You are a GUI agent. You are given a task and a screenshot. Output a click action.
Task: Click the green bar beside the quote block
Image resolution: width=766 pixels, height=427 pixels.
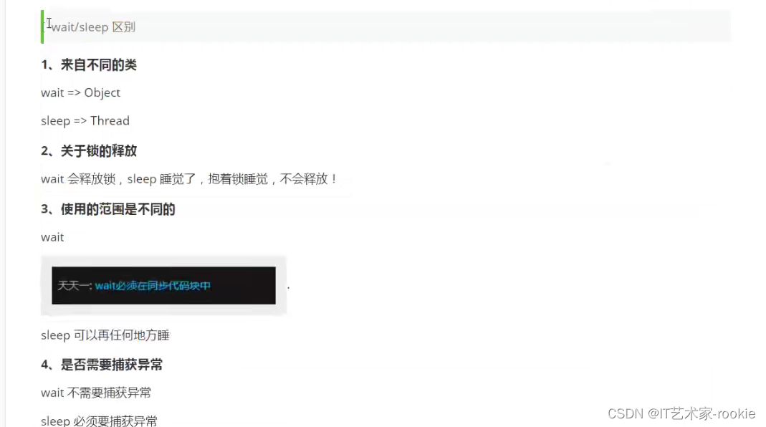point(42,27)
